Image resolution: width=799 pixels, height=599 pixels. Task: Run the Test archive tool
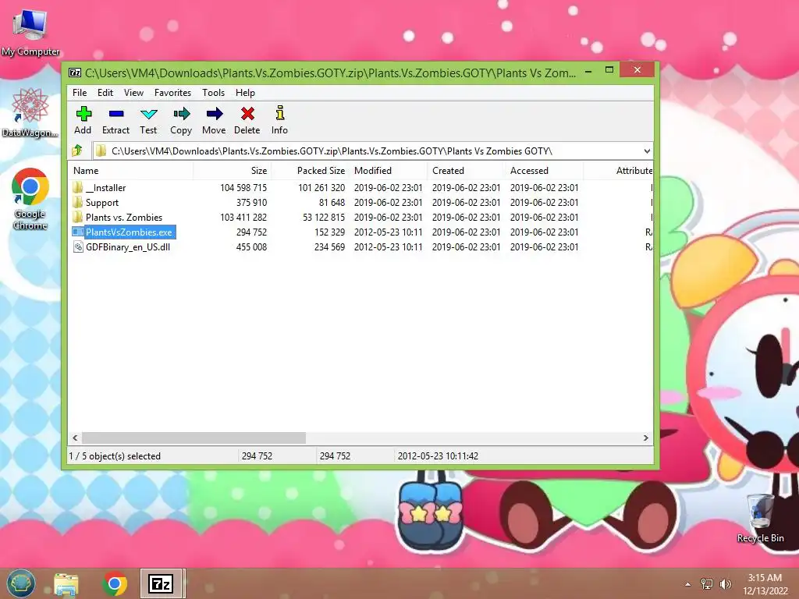click(149, 114)
